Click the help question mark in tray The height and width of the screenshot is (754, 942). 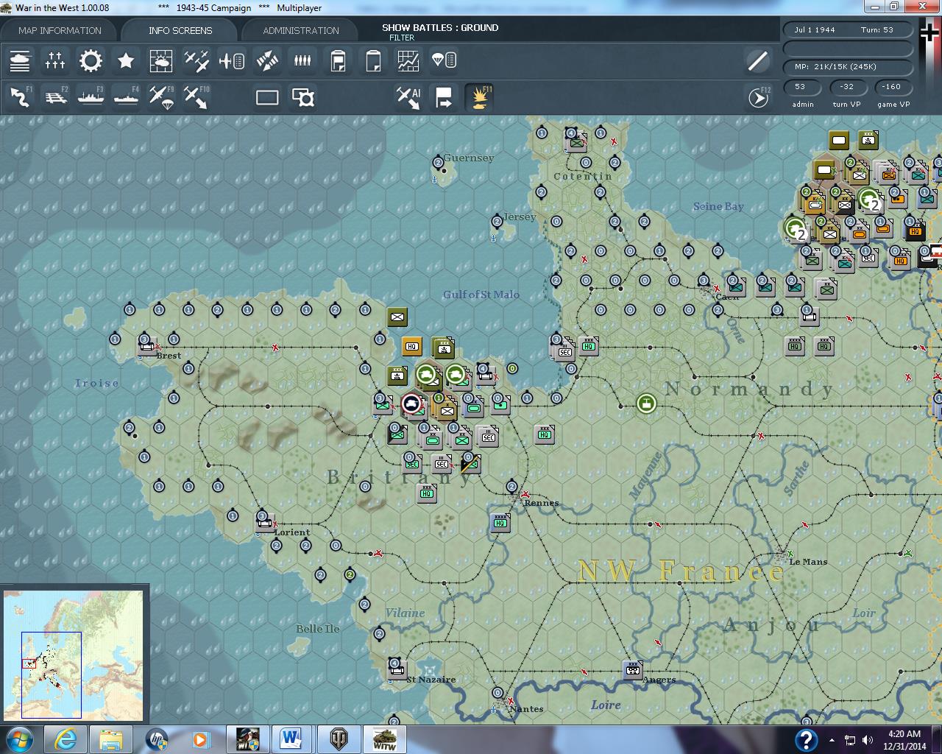806,739
